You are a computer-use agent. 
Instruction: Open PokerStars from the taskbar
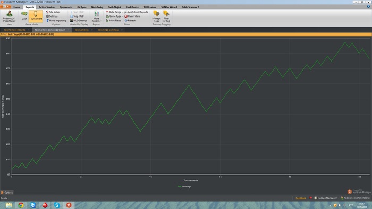click(45, 205)
